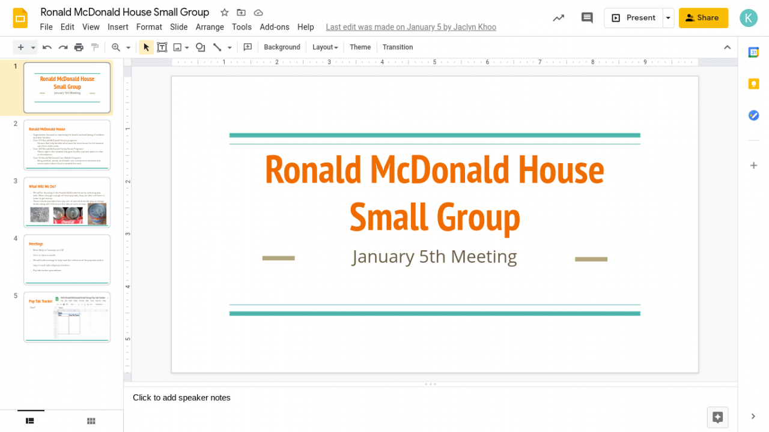This screenshot has width=769, height=432.
Task: Expand the new slide layout dropdown arrow
Action: [33, 47]
